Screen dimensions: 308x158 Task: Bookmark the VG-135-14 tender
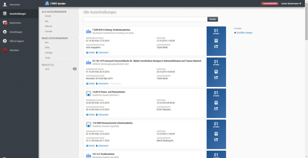[x=216, y=72]
